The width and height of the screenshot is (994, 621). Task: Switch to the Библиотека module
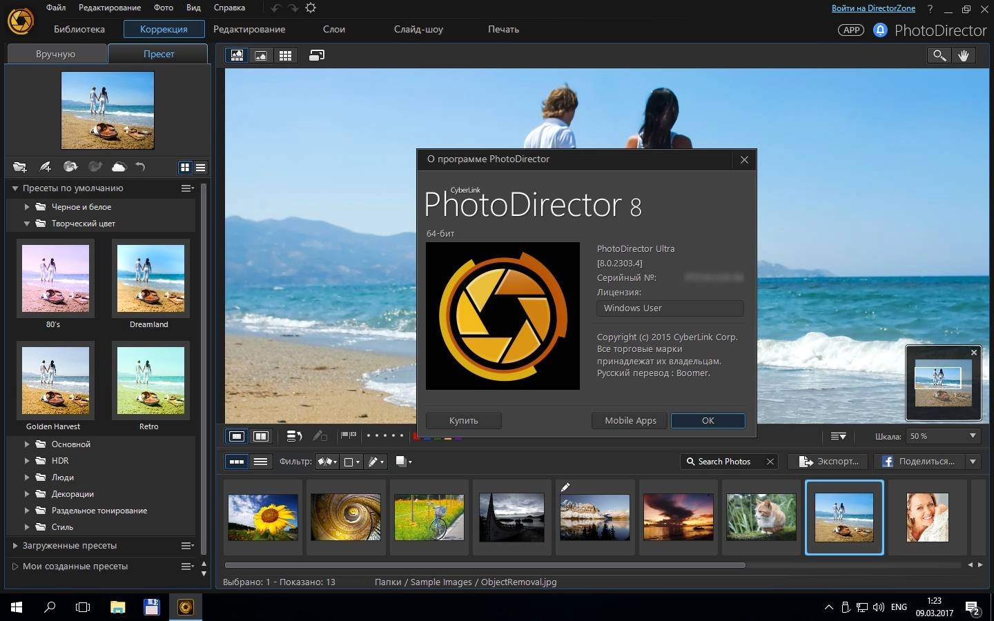[x=79, y=29]
